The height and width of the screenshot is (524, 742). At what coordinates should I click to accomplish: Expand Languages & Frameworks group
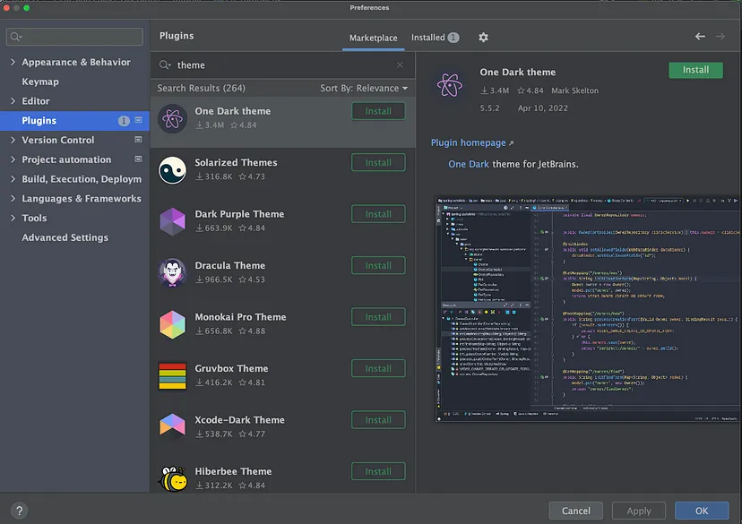click(x=13, y=199)
